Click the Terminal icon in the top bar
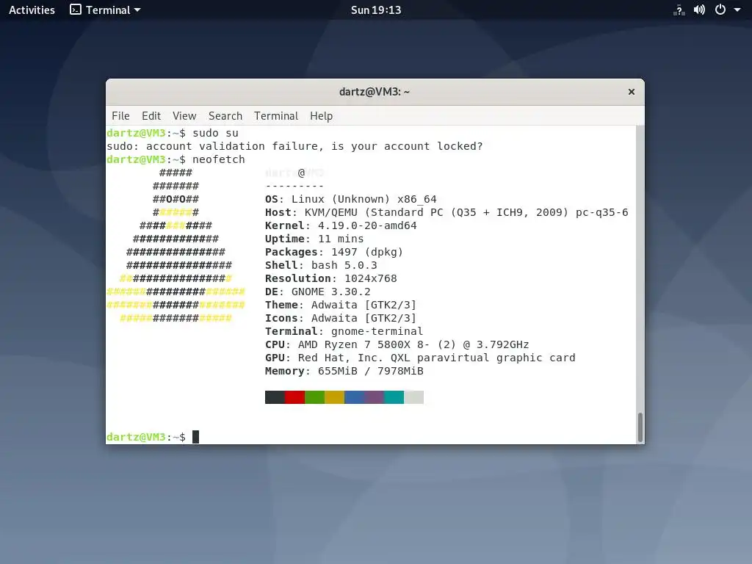The width and height of the screenshot is (752, 564). tap(76, 10)
